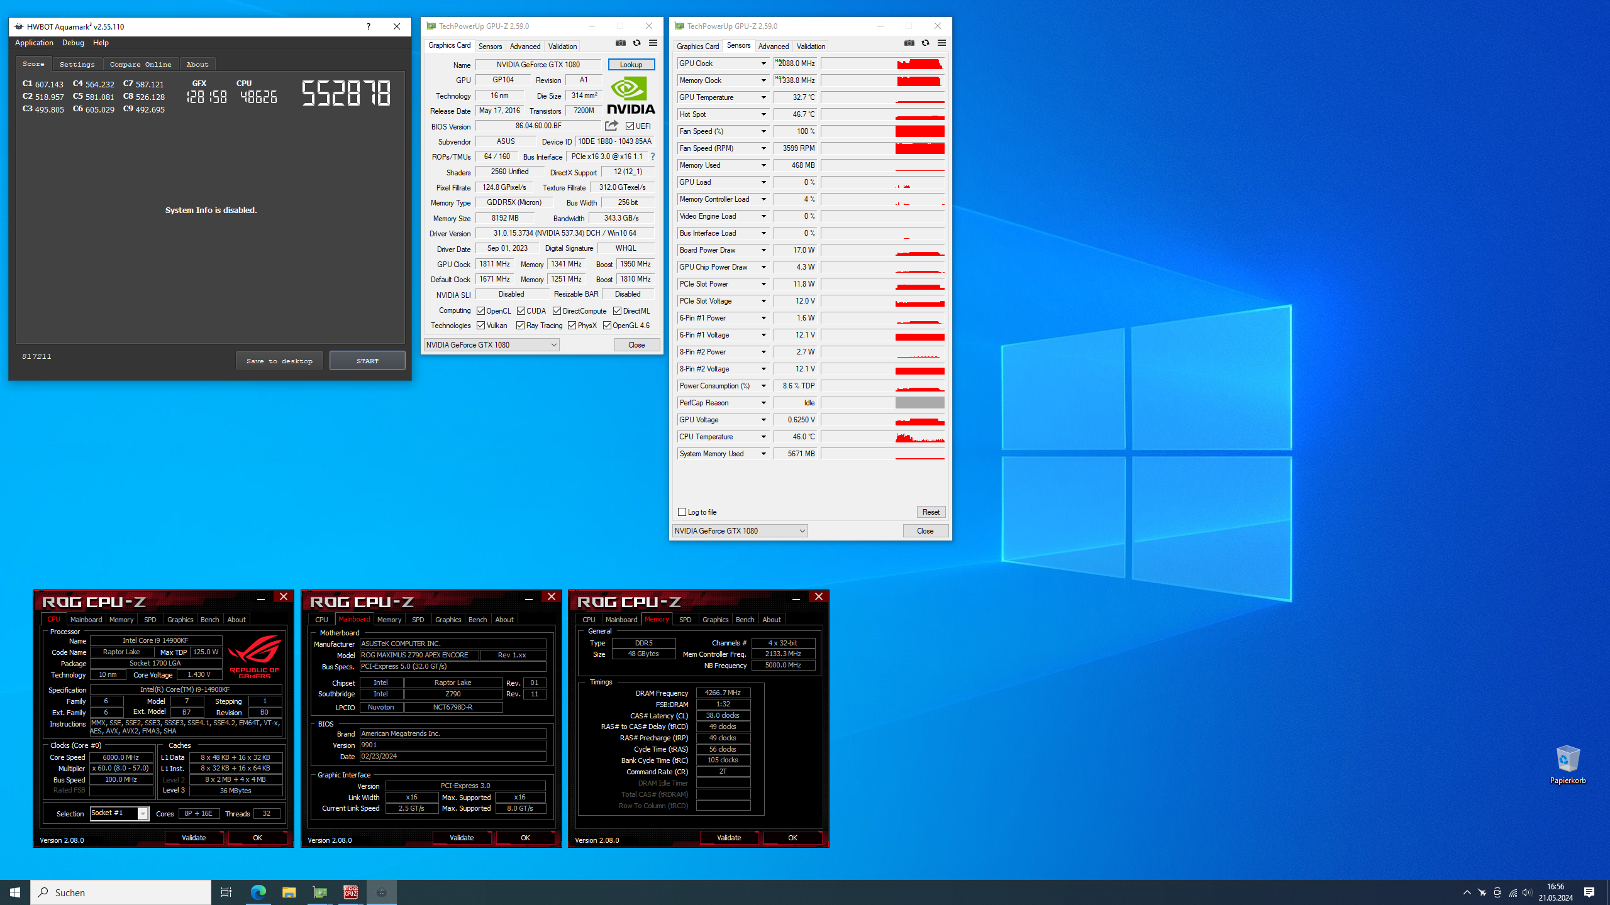Toggle the DirectCompute checkbox
The width and height of the screenshot is (1610, 905).
557,311
